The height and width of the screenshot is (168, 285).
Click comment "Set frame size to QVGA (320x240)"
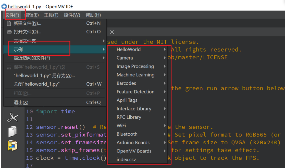tap(224, 143)
